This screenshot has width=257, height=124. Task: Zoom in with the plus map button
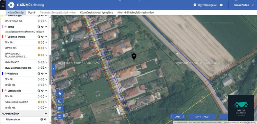[60, 101]
